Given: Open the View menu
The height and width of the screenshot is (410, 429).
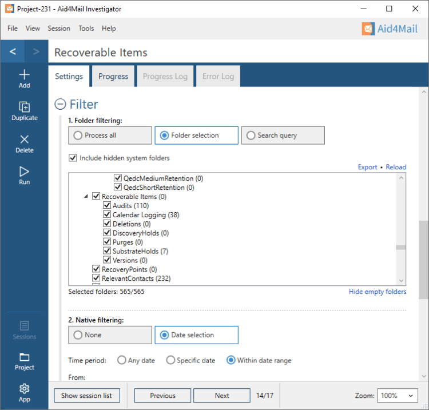Looking at the screenshot, I should point(33,29).
